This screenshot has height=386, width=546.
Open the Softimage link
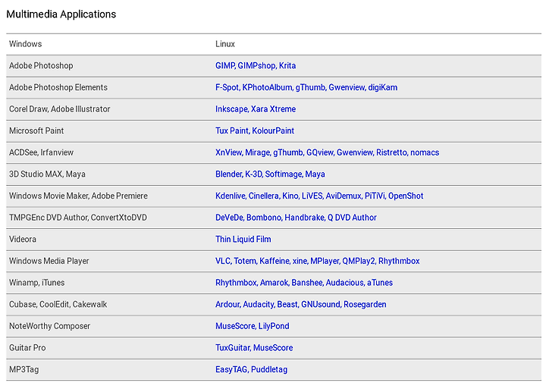point(284,174)
